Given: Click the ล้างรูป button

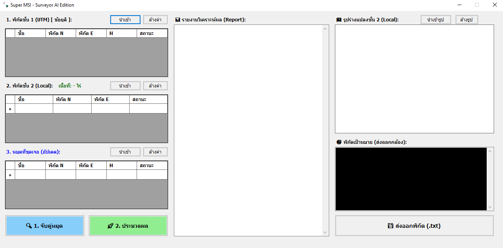Looking at the screenshot, I should (467, 19).
